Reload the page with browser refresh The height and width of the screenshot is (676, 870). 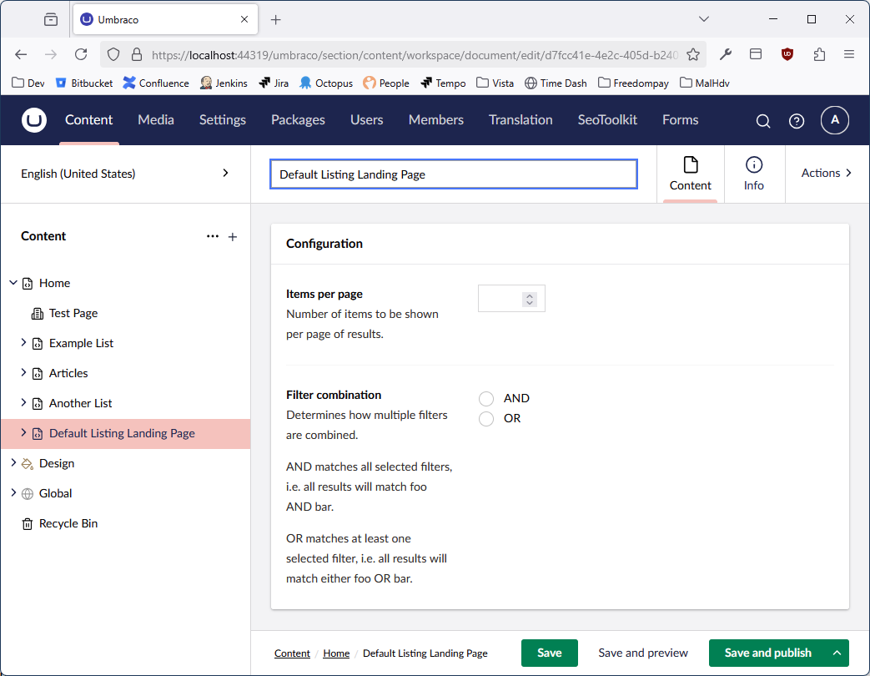tap(81, 54)
